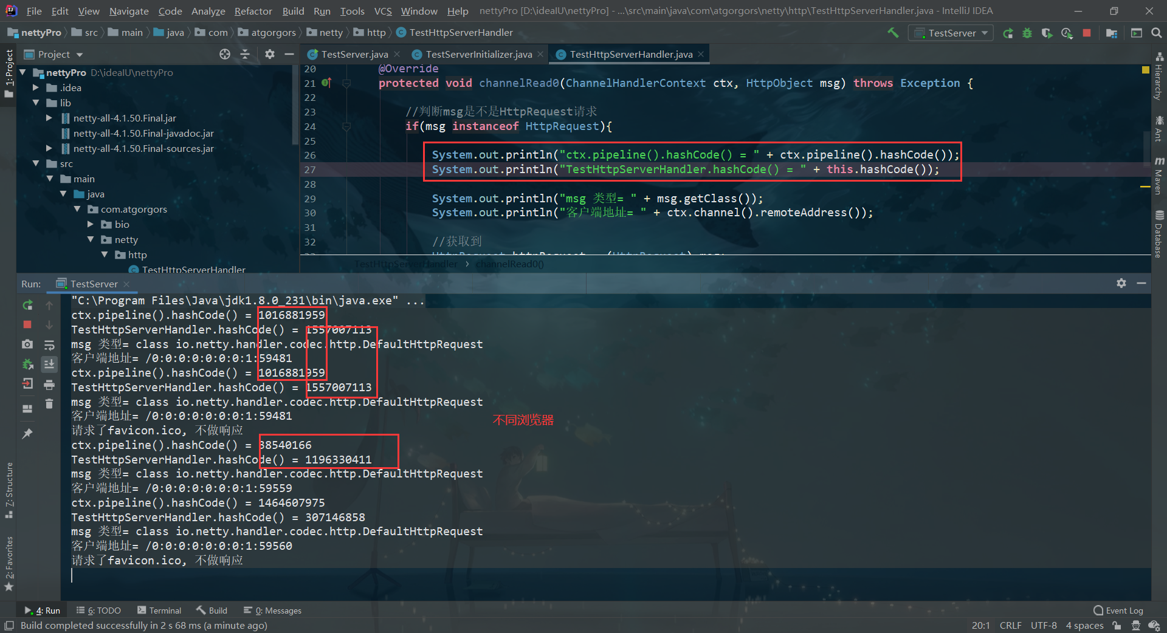
Task: Stop the process in Run panel sidebar
Action: 27,324
